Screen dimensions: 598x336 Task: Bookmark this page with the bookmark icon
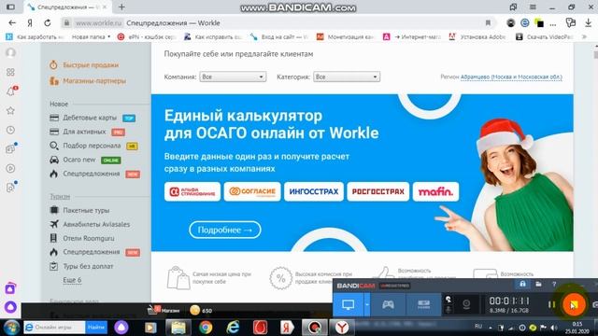coord(488,22)
